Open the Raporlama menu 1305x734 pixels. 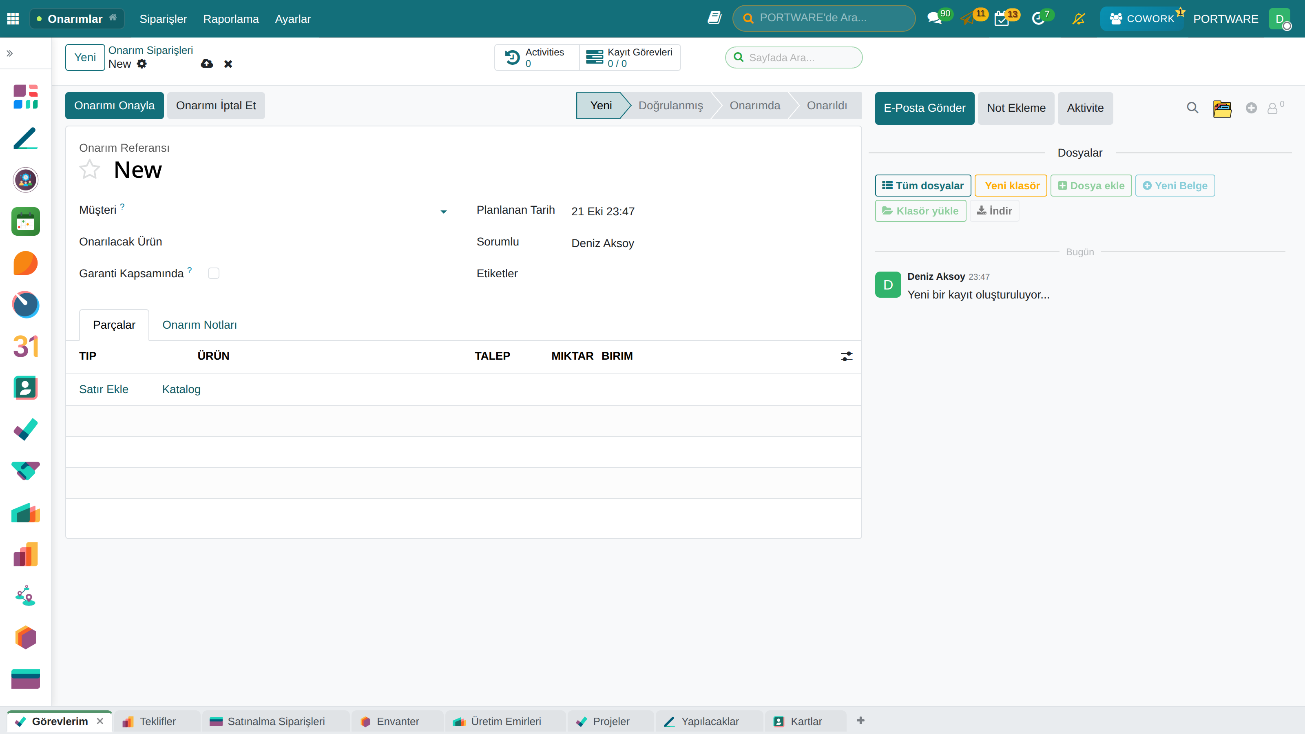[231, 19]
